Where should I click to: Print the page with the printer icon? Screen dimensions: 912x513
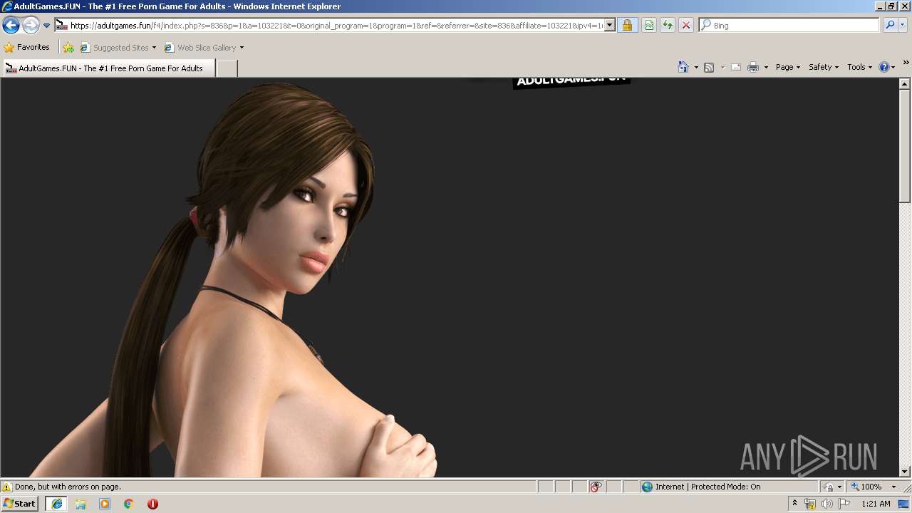point(753,67)
